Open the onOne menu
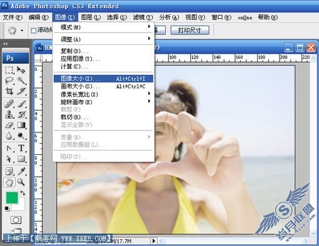The width and height of the screenshot is (319, 246). (245, 17)
